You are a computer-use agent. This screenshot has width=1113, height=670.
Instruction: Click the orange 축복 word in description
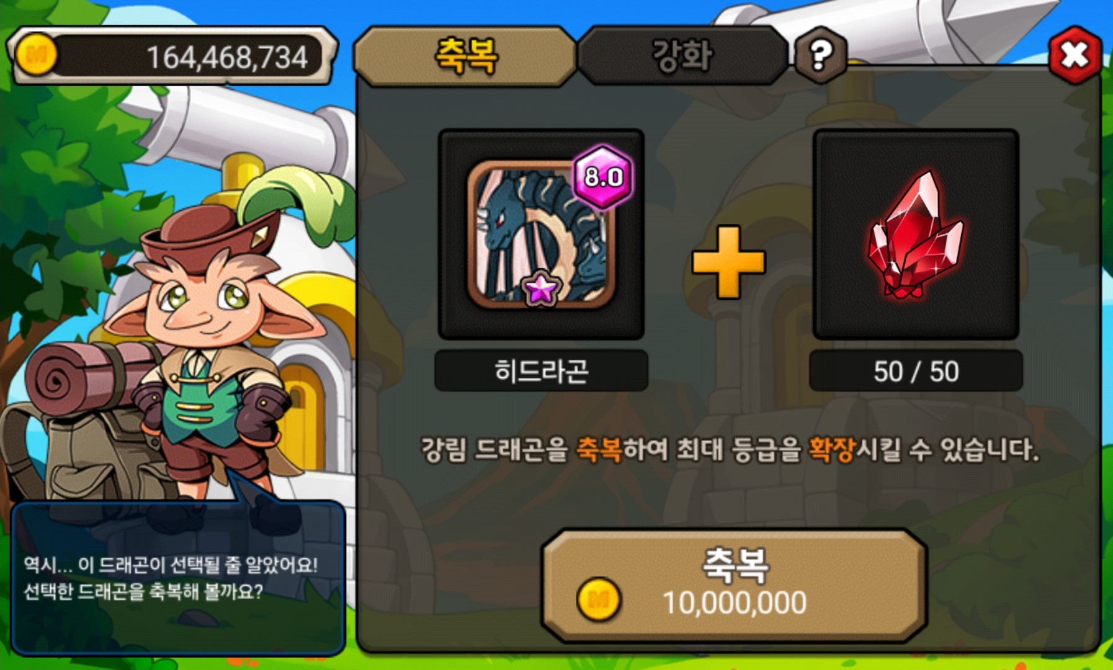599,449
